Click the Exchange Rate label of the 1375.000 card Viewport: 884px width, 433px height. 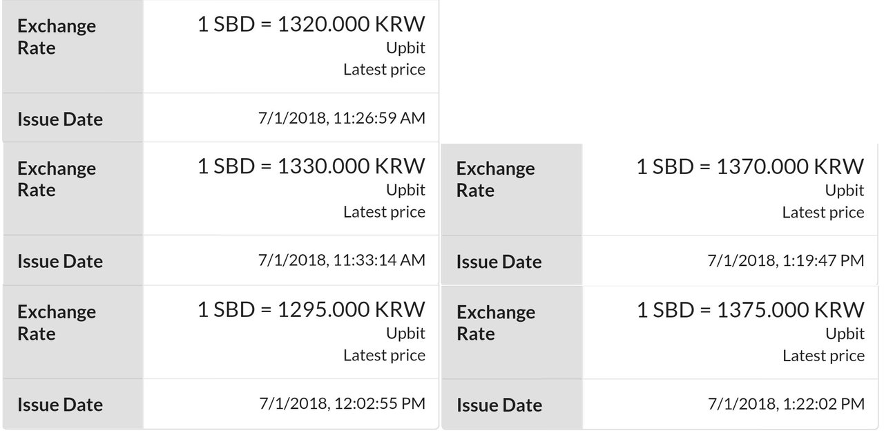[495, 323]
